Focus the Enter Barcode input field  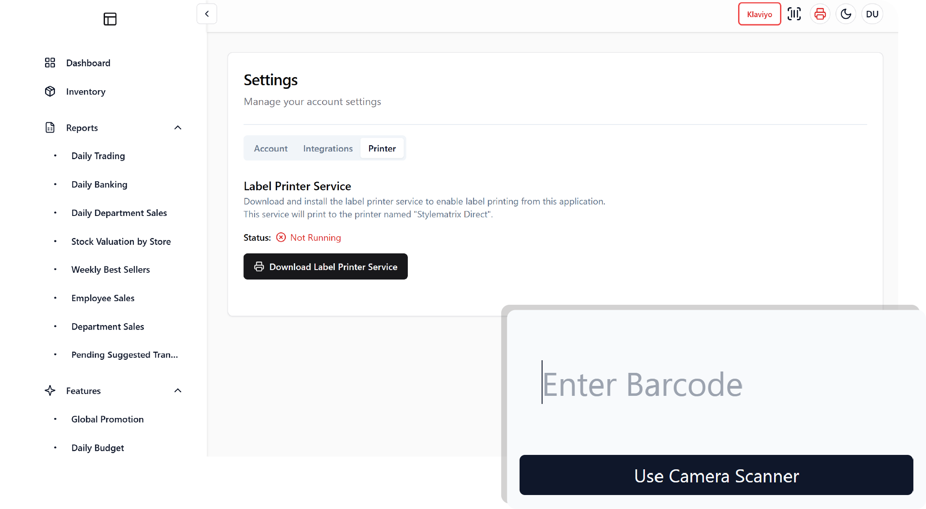(716, 385)
